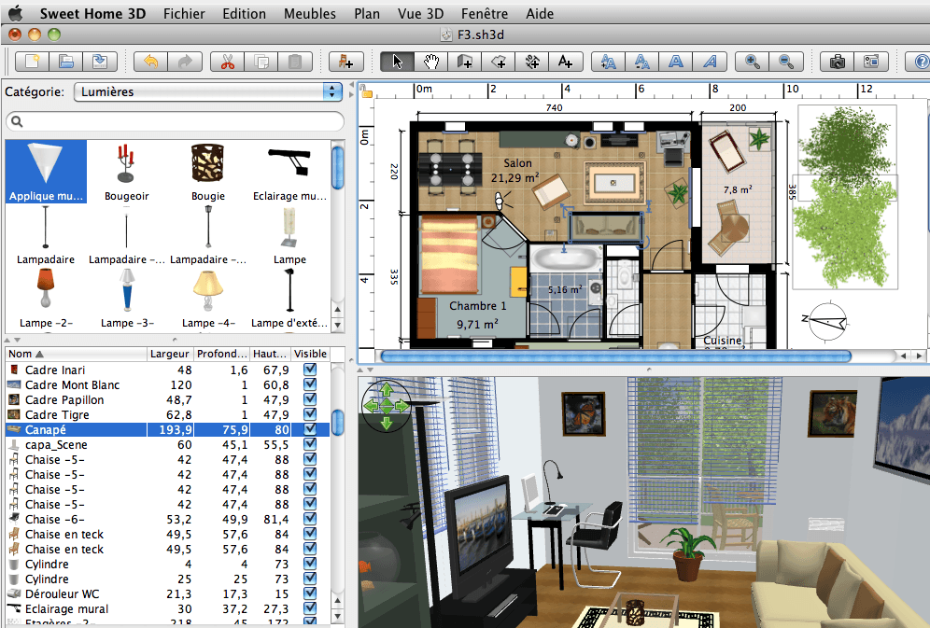Select the Create walls tool

point(464,62)
